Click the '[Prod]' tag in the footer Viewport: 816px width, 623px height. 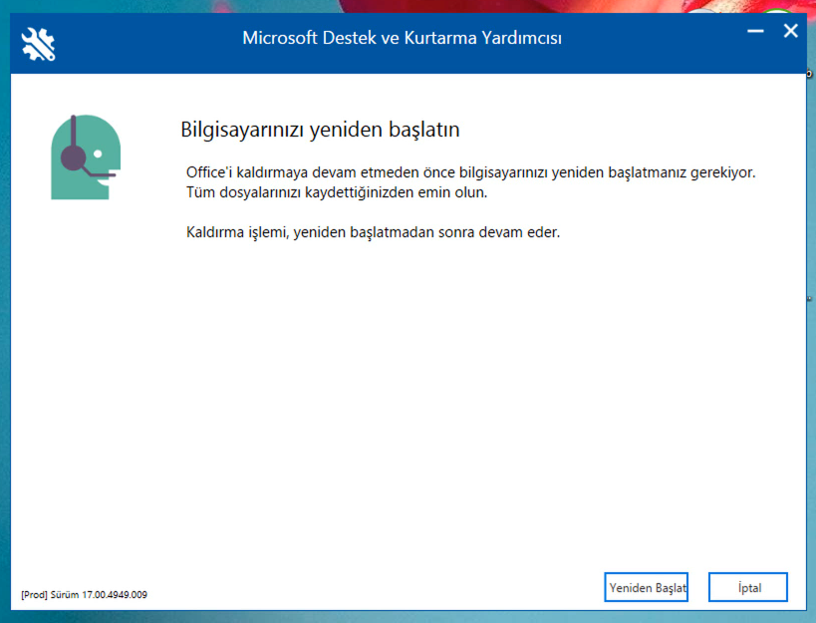[33, 595]
